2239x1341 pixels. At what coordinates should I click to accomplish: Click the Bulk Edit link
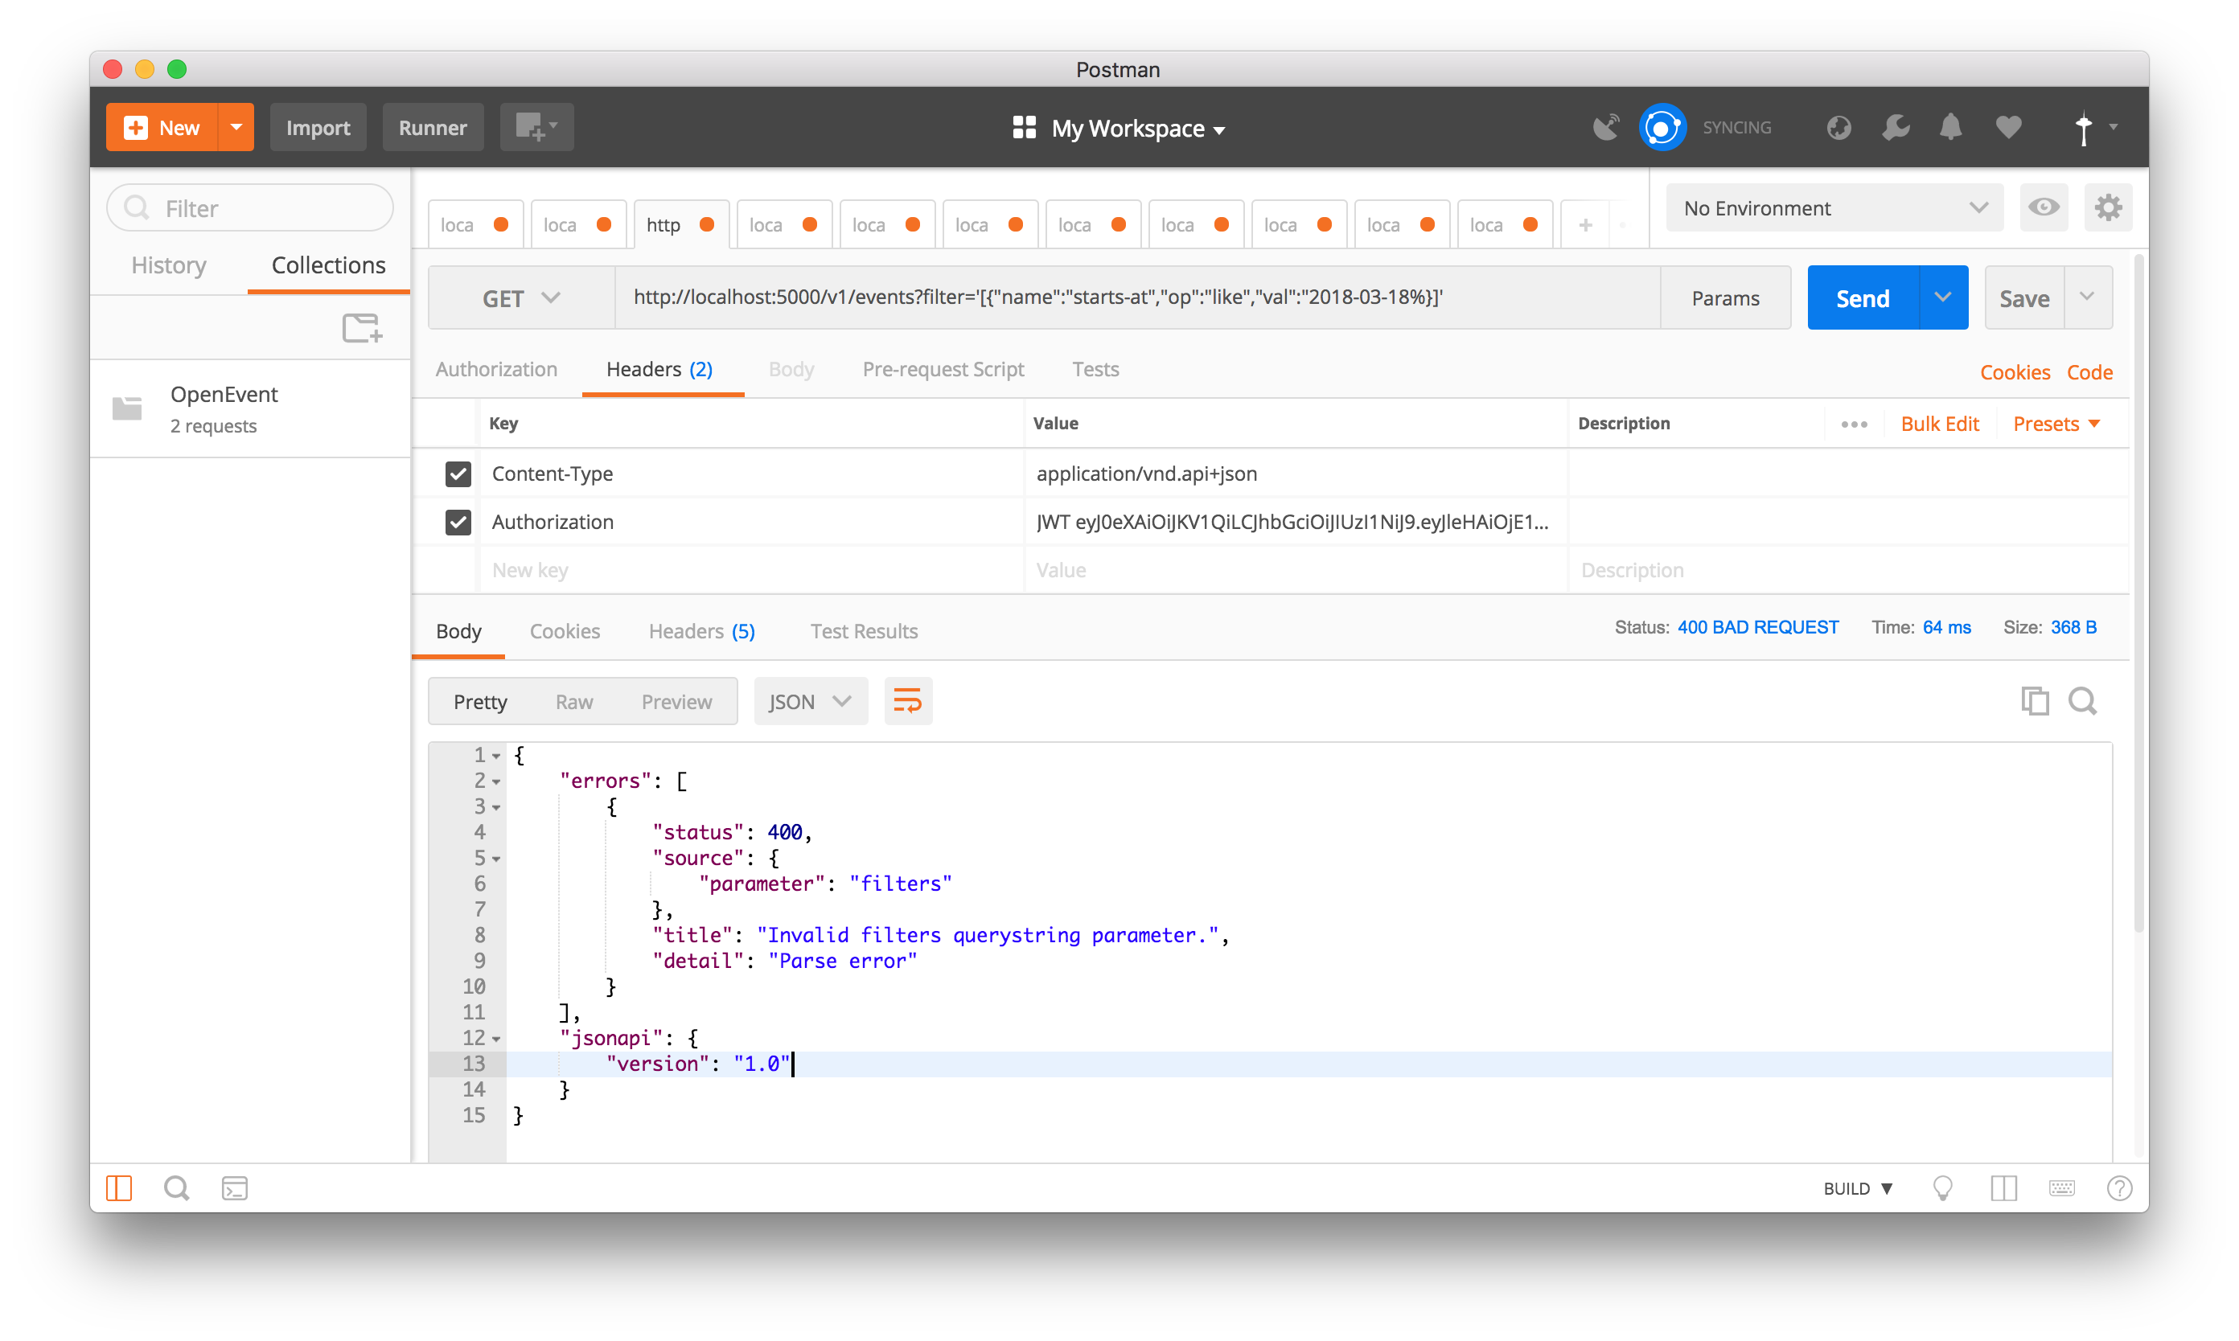click(x=1939, y=424)
